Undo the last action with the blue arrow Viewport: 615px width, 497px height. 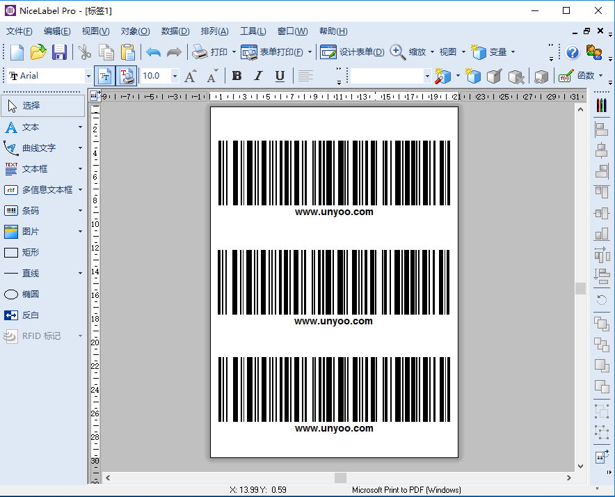[153, 52]
